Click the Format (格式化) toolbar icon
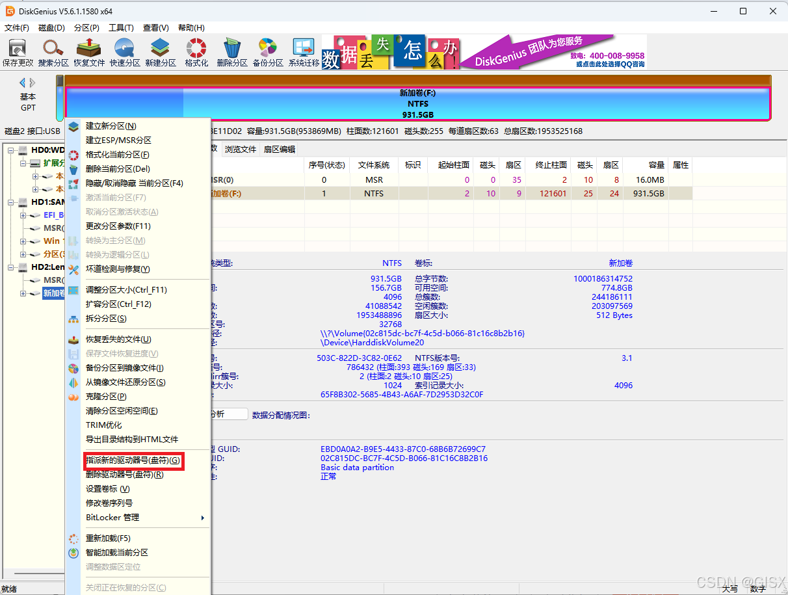 [196, 52]
